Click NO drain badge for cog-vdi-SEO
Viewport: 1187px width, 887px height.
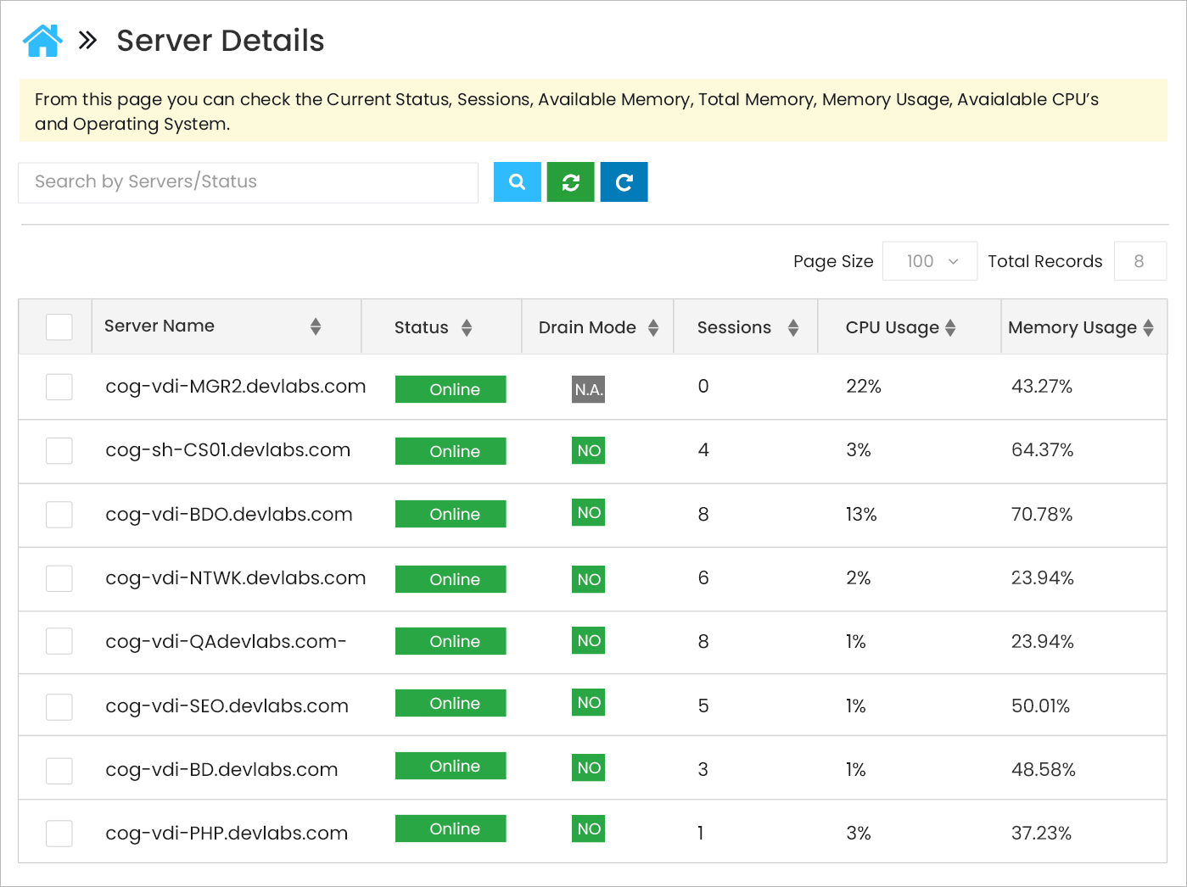588,702
